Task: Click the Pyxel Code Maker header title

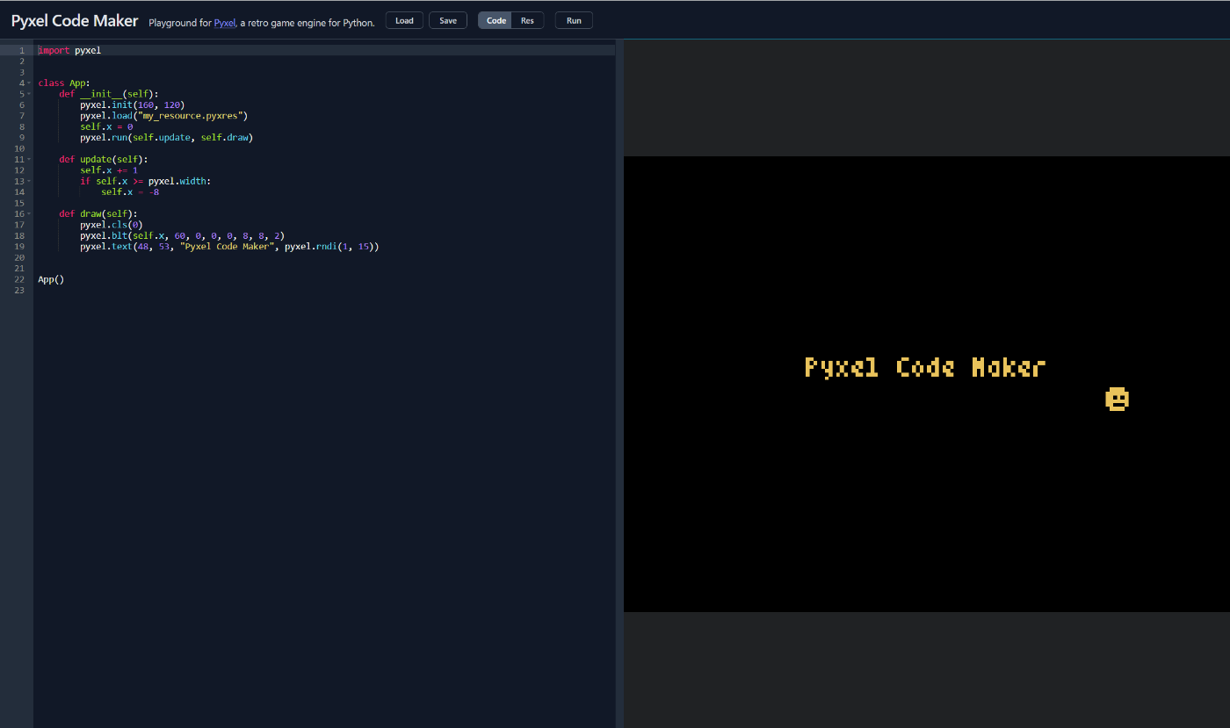Action: [75, 20]
